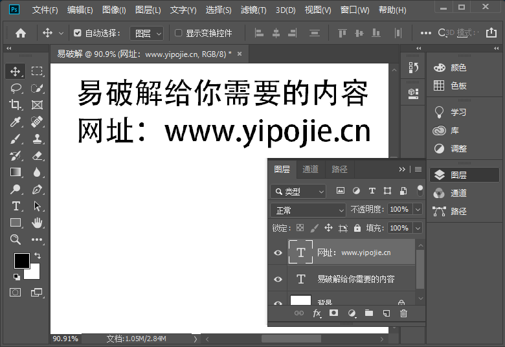Uncheck the 自动选择 checkbox
This screenshot has height=347, width=505.
click(x=77, y=33)
